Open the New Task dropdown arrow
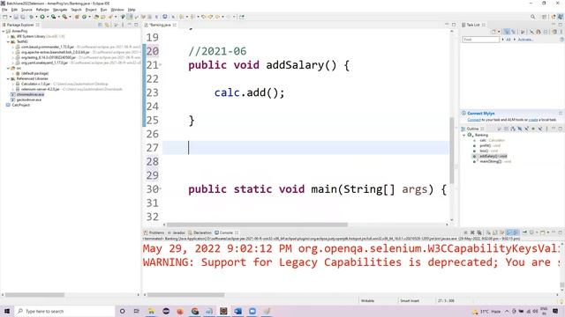The height and width of the screenshot is (317, 565). 499,32
